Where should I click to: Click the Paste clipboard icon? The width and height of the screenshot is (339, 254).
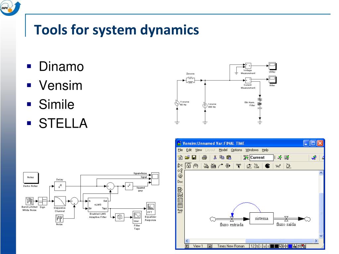229,157
